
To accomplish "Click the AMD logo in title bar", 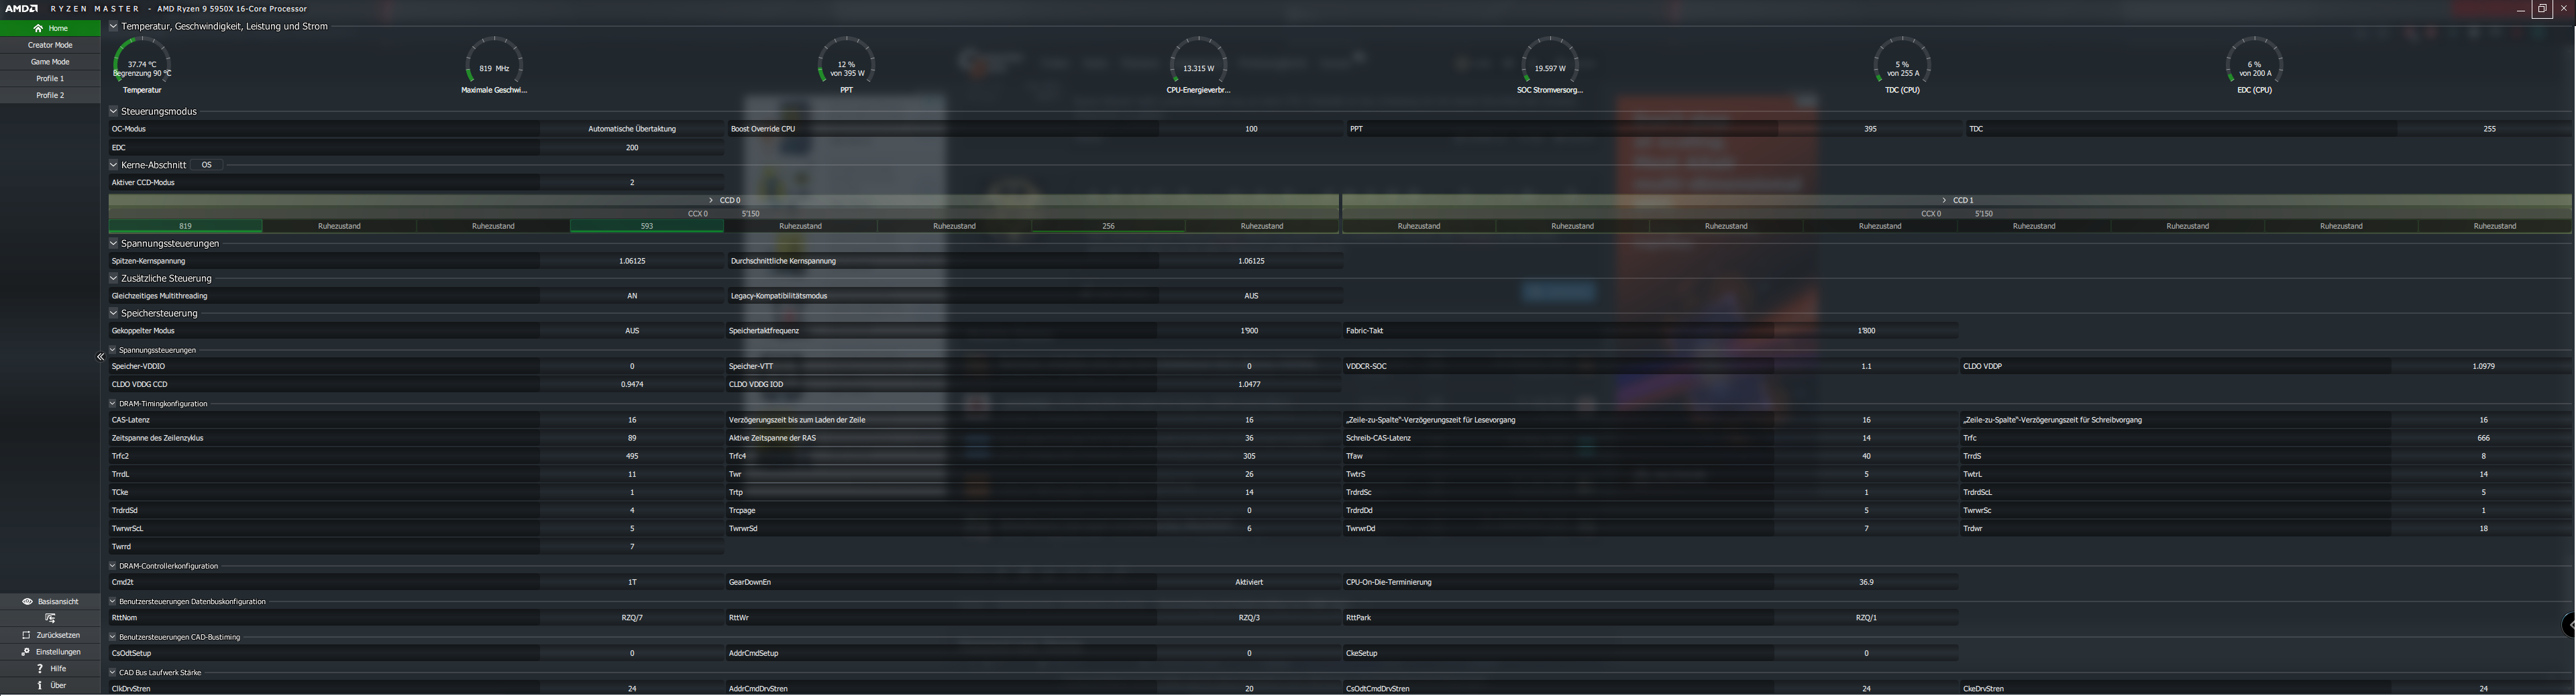I will 22,8.
